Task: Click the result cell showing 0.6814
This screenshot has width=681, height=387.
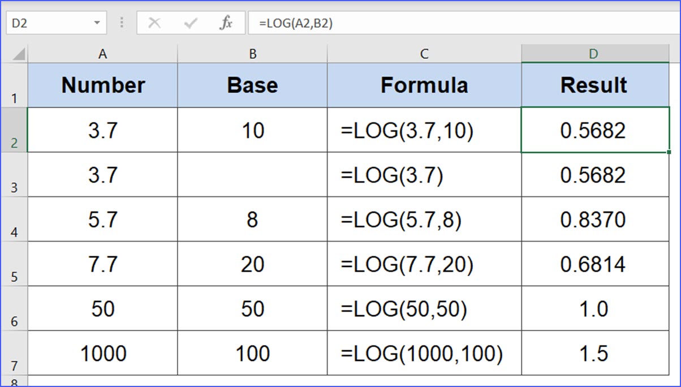Action: (x=593, y=264)
